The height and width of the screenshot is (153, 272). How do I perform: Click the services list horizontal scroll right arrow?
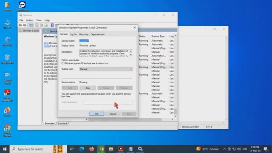(x=172, y=119)
